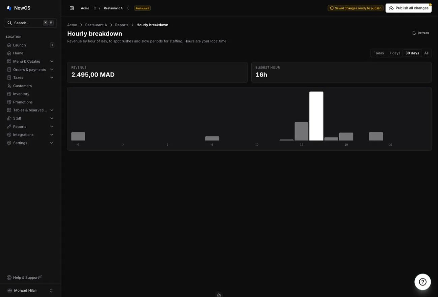This screenshot has height=297, width=438.
Task: Expand the Tables & reservations chevron
Action: (52, 110)
